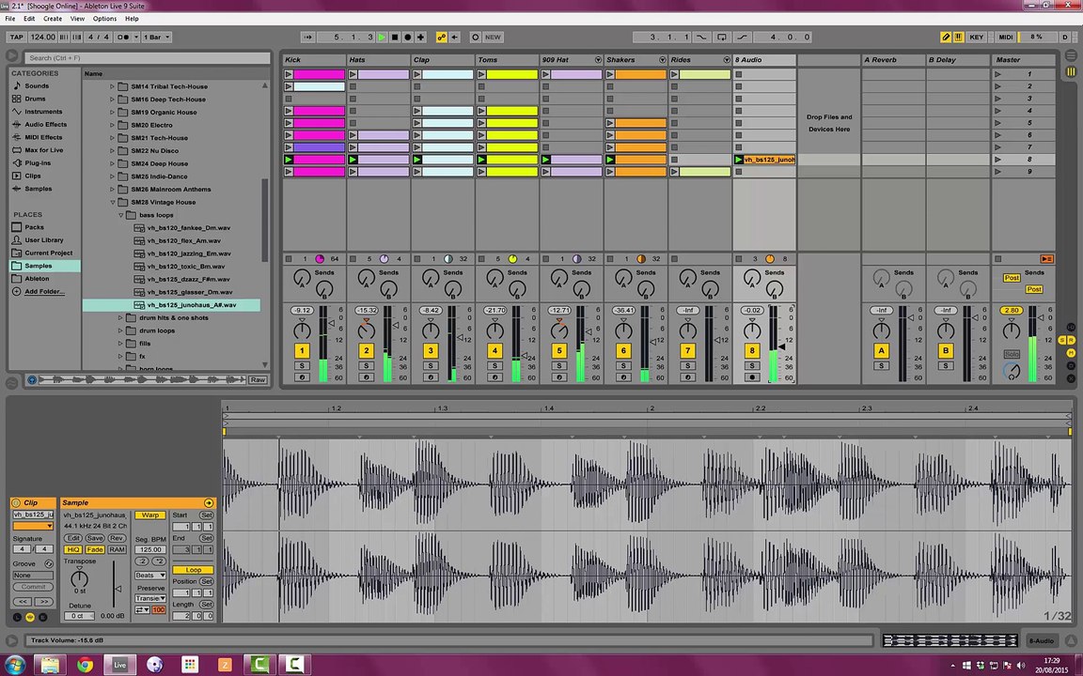Toggle the Loop switch in the control bar
1083x676 pixels.
[x=722, y=38]
